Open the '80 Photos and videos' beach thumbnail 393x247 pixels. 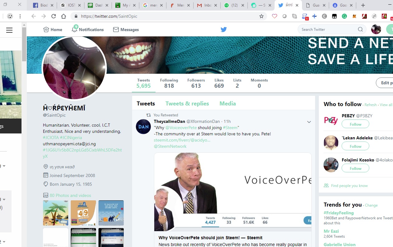tap(55, 213)
